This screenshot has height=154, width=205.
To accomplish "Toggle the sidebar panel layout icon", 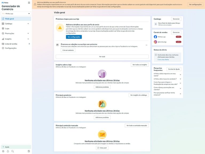I will [x=29, y=151].
